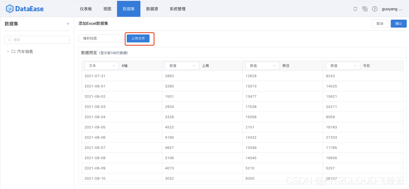Click the value 18926 in 今日 column

click(332, 158)
